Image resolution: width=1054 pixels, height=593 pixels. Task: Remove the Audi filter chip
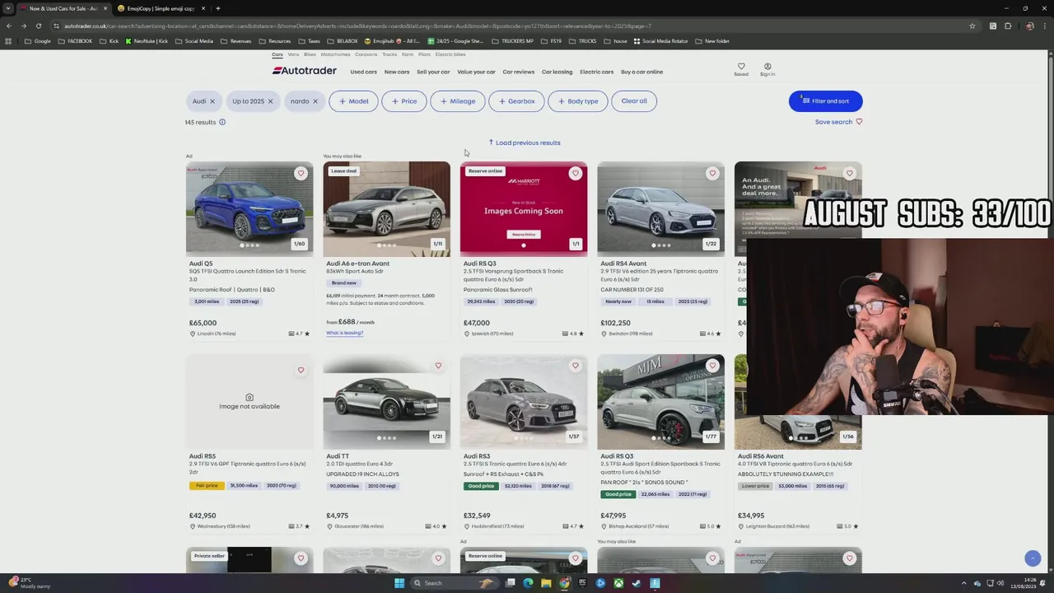click(x=212, y=101)
